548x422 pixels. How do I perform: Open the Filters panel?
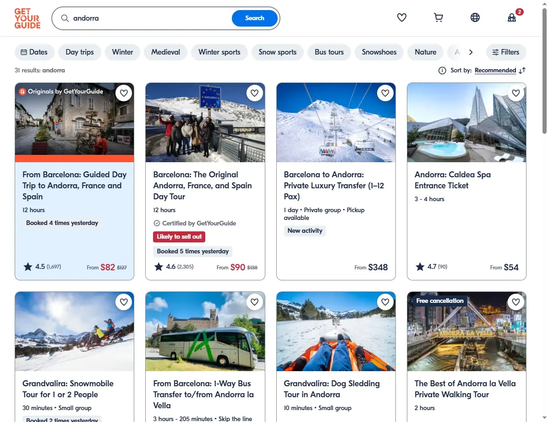[506, 52]
